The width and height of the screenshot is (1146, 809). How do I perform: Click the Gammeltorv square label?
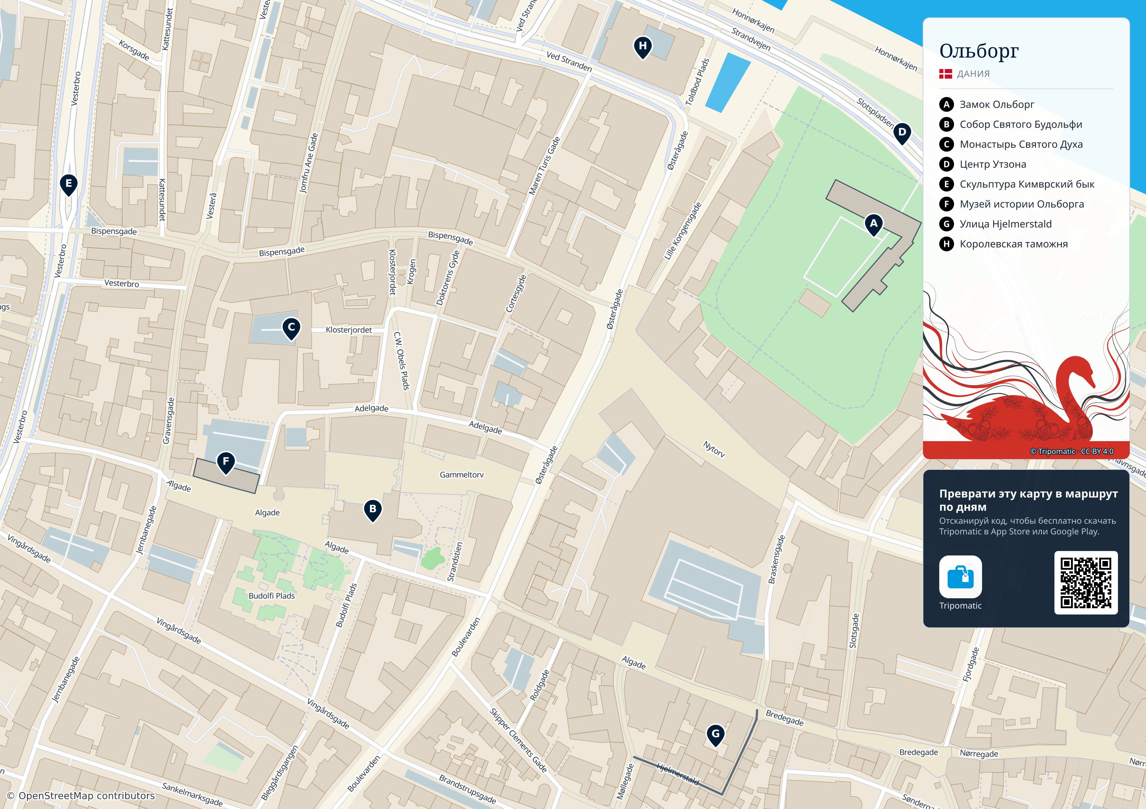(x=462, y=475)
